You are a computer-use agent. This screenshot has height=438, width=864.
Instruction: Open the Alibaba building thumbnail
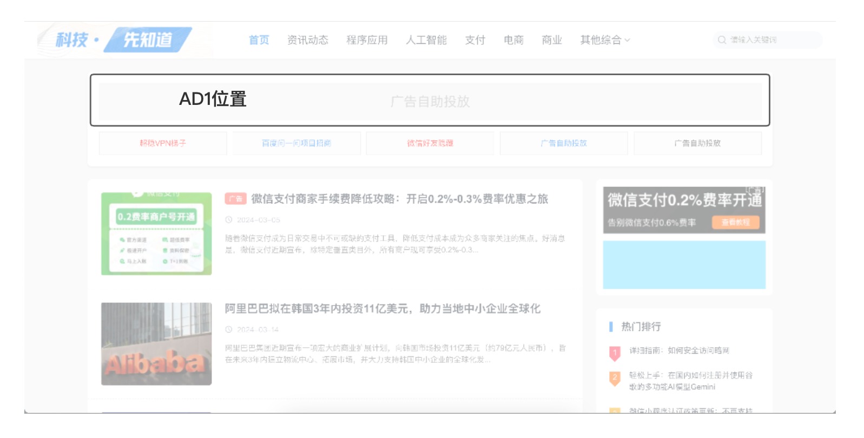(156, 344)
